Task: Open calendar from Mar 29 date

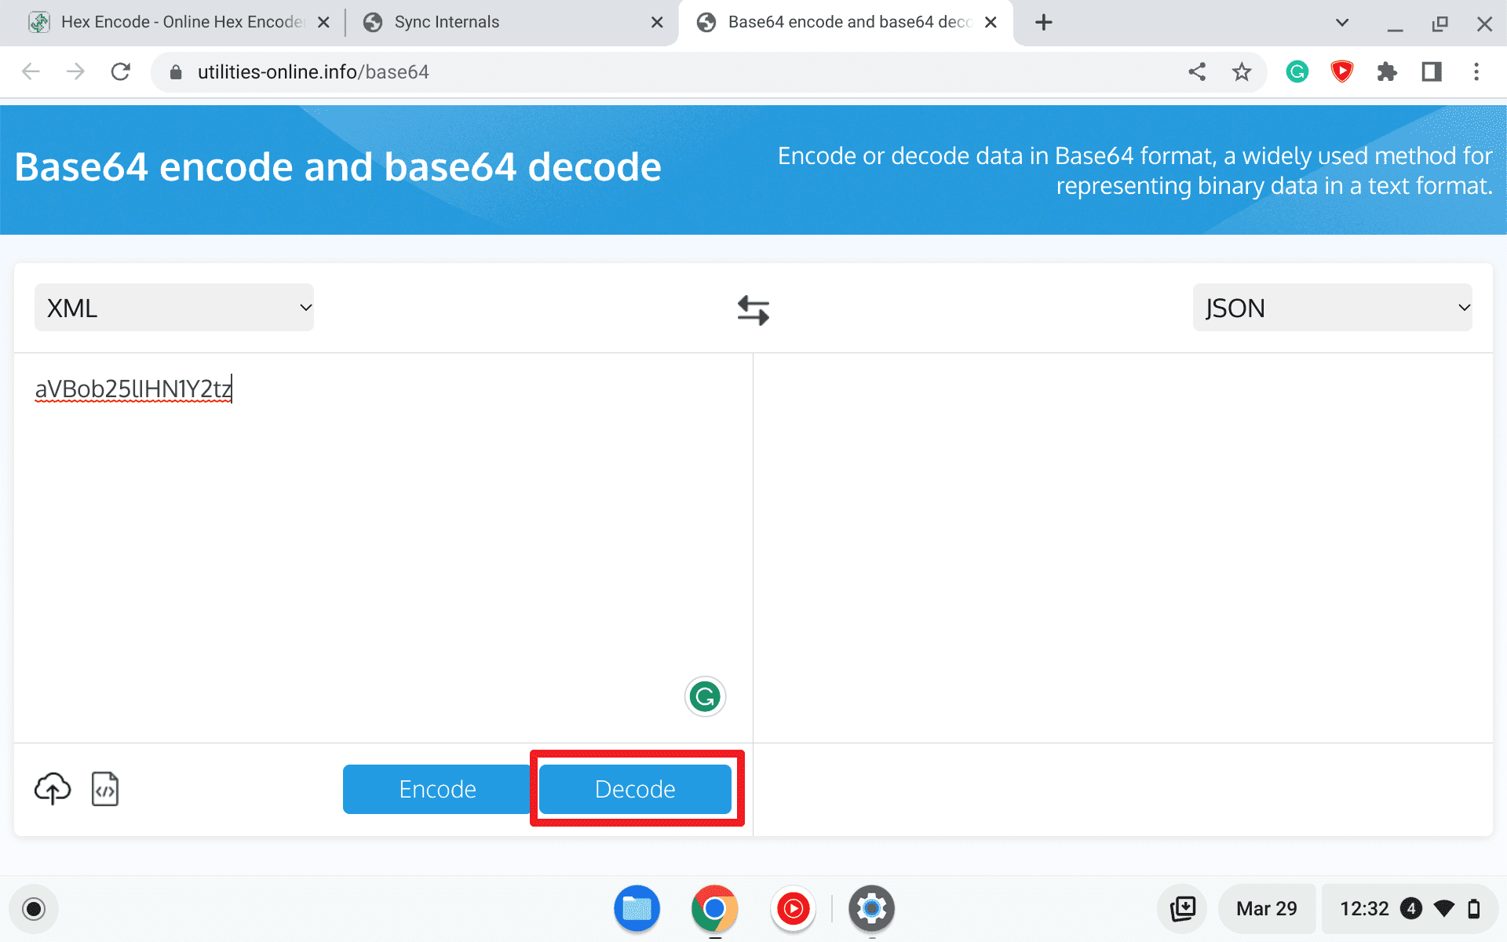Action: (x=1266, y=909)
